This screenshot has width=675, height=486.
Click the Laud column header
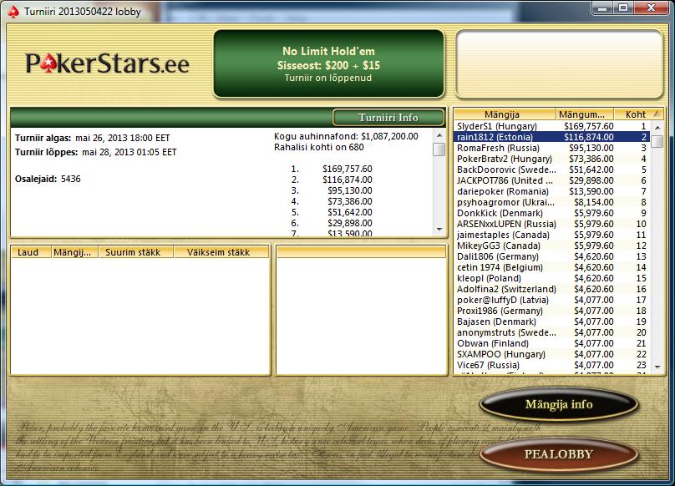(30, 251)
